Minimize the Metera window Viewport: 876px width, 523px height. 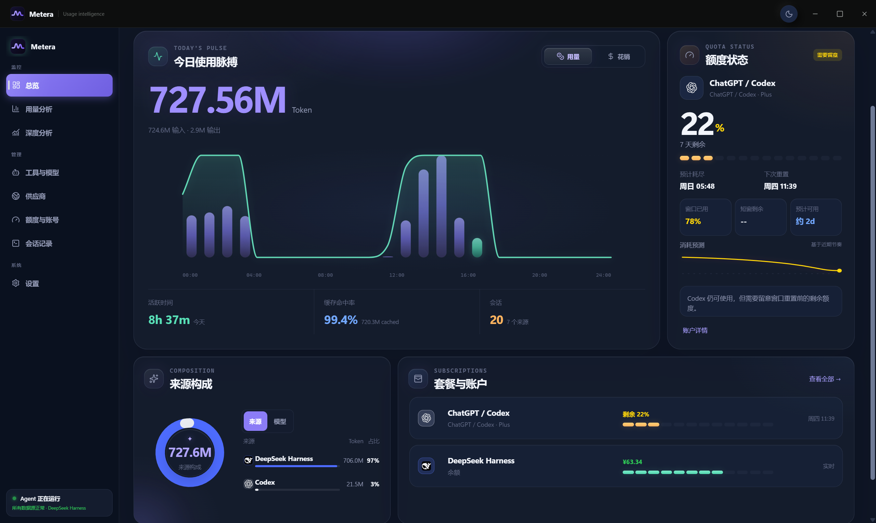click(815, 14)
